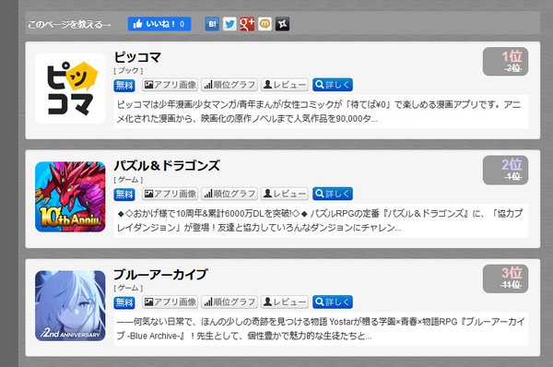553x367 pixels.
Task: View アプリ画像 for パズル&ドラゴンズ
Action: [x=170, y=194]
